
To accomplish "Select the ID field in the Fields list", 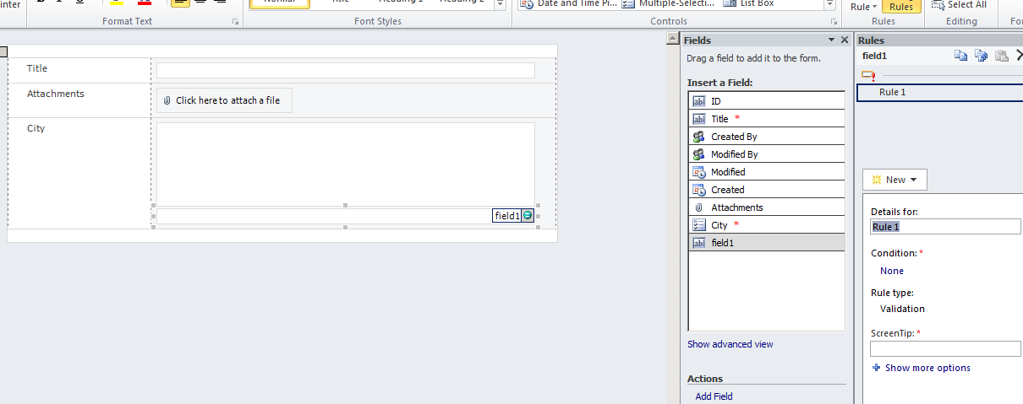I will coord(767,100).
